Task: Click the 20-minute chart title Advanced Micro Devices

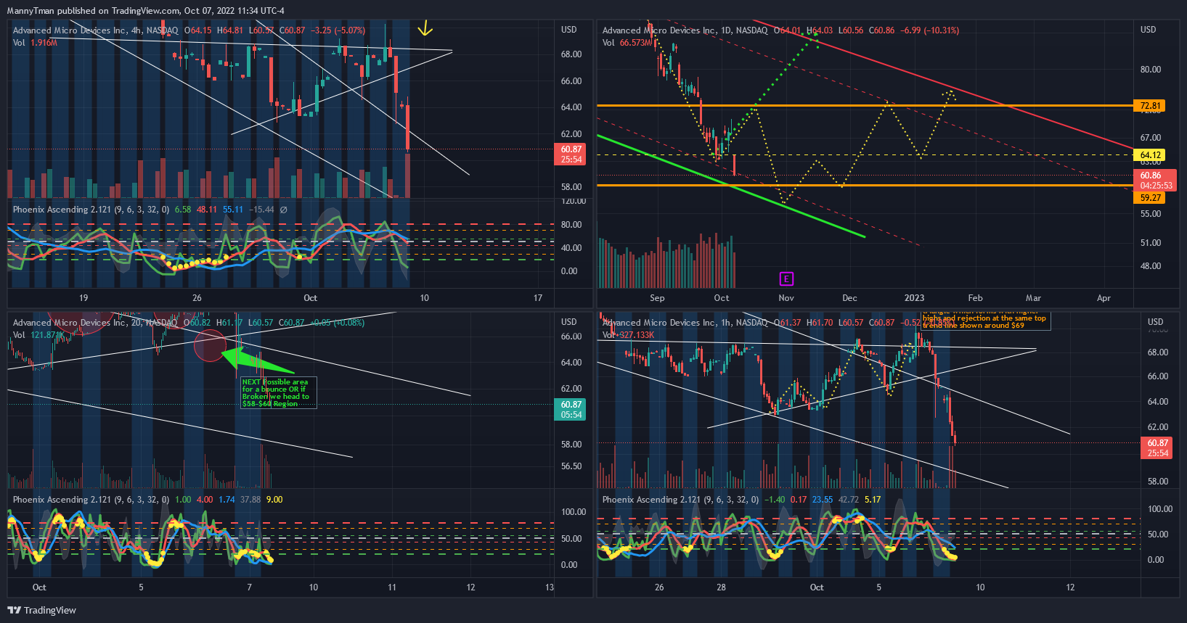Action: 70,323
